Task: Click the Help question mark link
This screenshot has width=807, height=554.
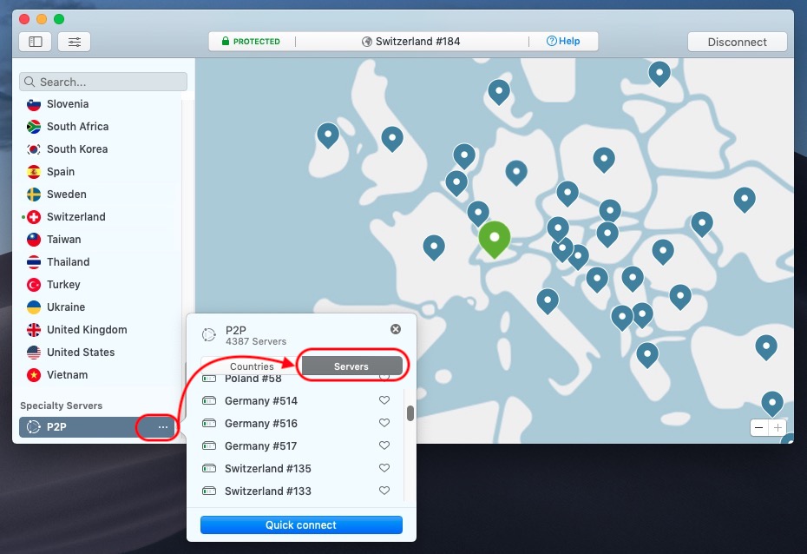Action: point(563,41)
